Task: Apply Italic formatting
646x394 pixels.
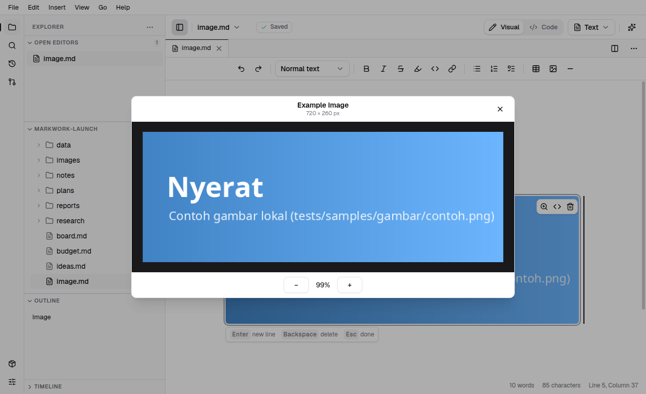Action: (x=384, y=69)
